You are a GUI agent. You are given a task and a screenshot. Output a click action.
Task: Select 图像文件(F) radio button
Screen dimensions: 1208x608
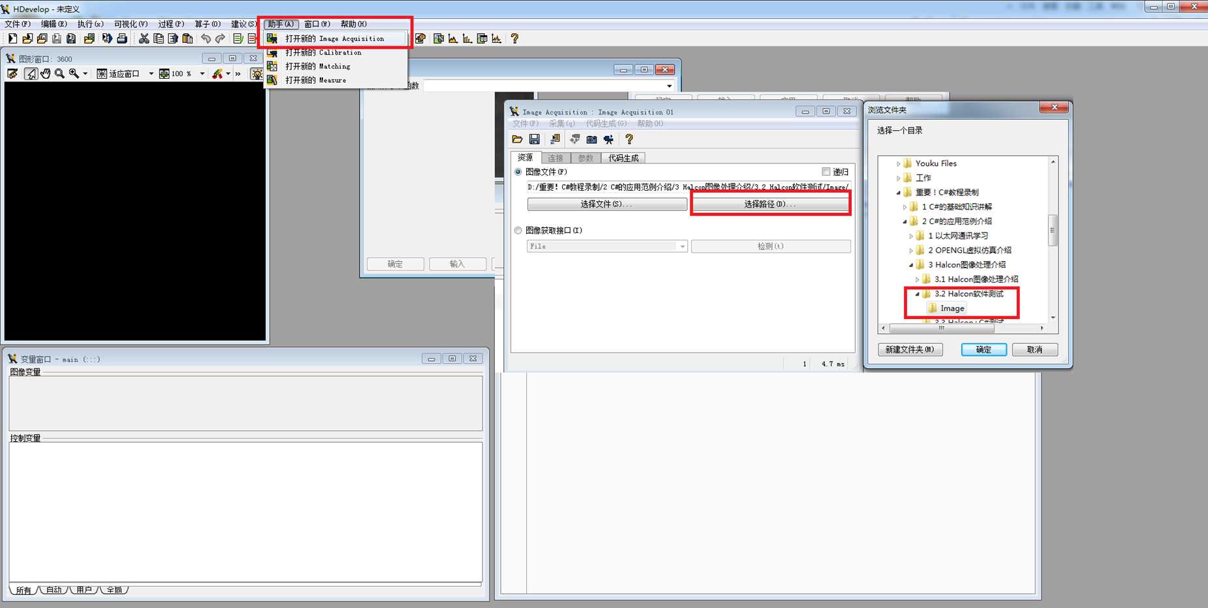[x=518, y=172]
